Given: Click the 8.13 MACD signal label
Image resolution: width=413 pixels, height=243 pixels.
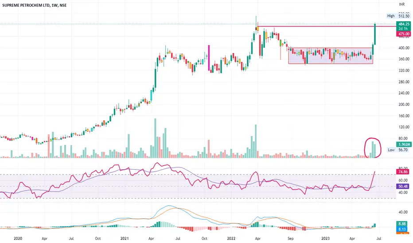Looking at the screenshot, I should 402,229.
